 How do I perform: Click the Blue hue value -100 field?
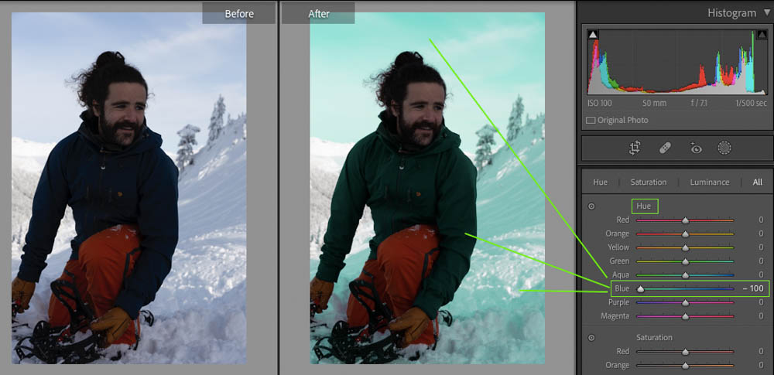(753, 288)
